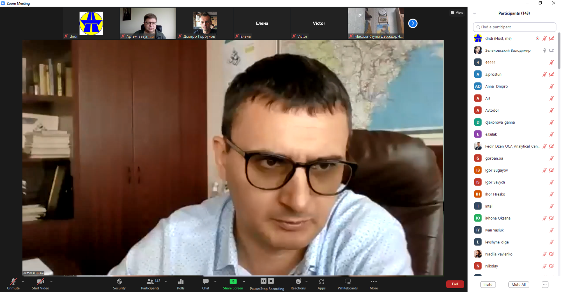
Task: Open the View layout menu
Action: pos(457,13)
